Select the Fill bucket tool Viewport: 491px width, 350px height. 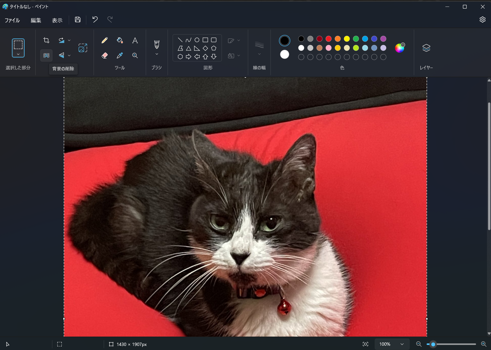pos(120,40)
